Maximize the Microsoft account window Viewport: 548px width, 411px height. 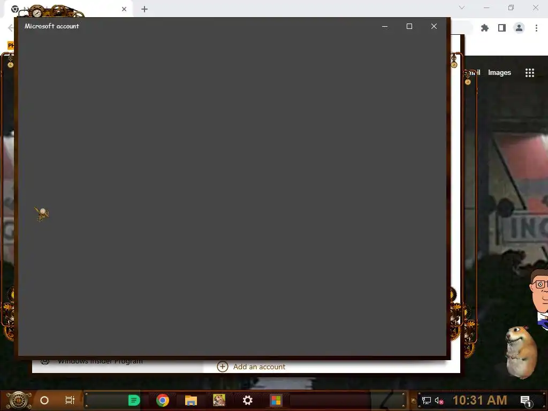pyautogui.click(x=409, y=26)
